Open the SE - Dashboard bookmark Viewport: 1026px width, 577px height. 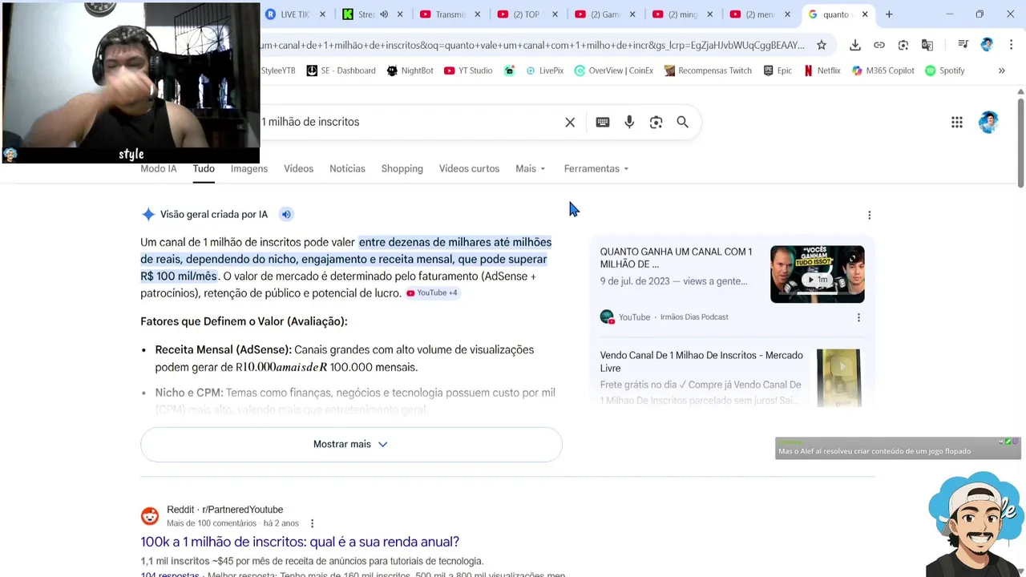(341, 71)
